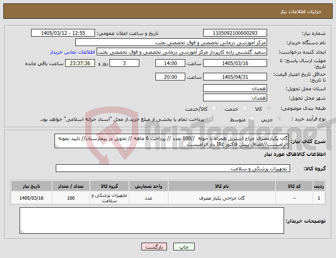The height and width of the screenshot is (258, 336).
Task: Click the اطلاعات کالاهای مورد نیاز section heading
Action: (x=295, y=154)
